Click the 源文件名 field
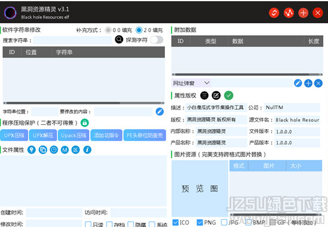Screen dimensions: 328x227 click(x=297, y=120)
